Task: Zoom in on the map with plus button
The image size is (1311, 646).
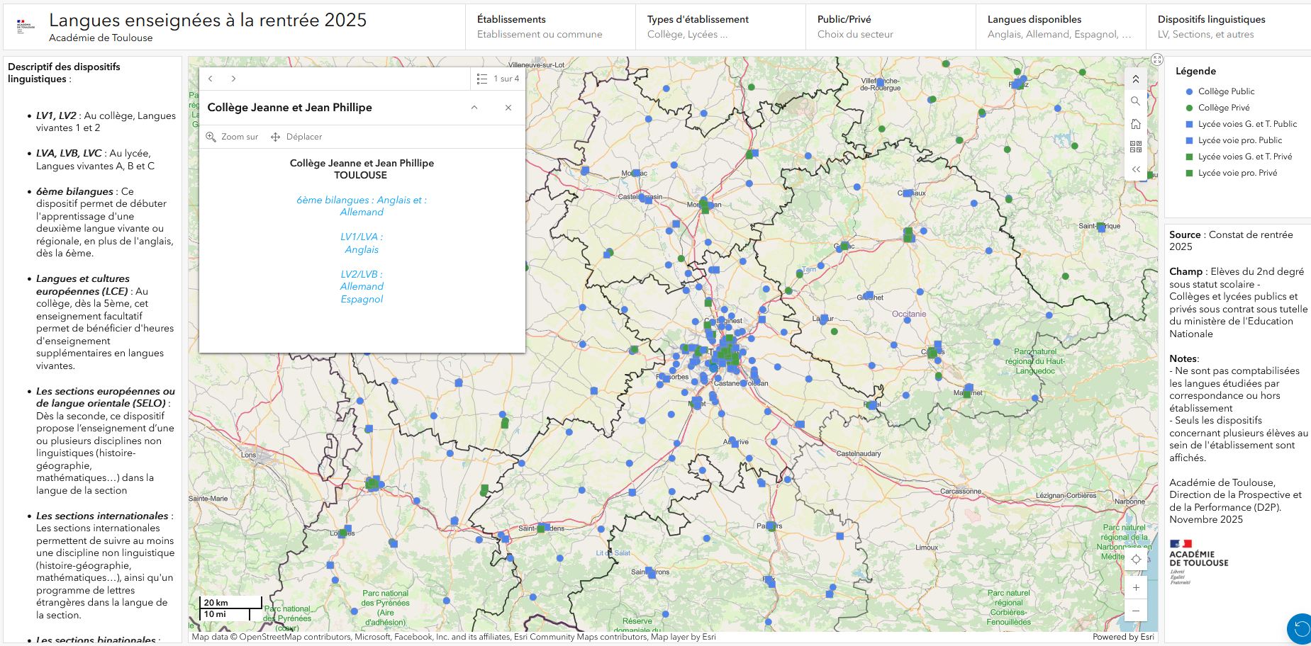Action: point(1136,588)
